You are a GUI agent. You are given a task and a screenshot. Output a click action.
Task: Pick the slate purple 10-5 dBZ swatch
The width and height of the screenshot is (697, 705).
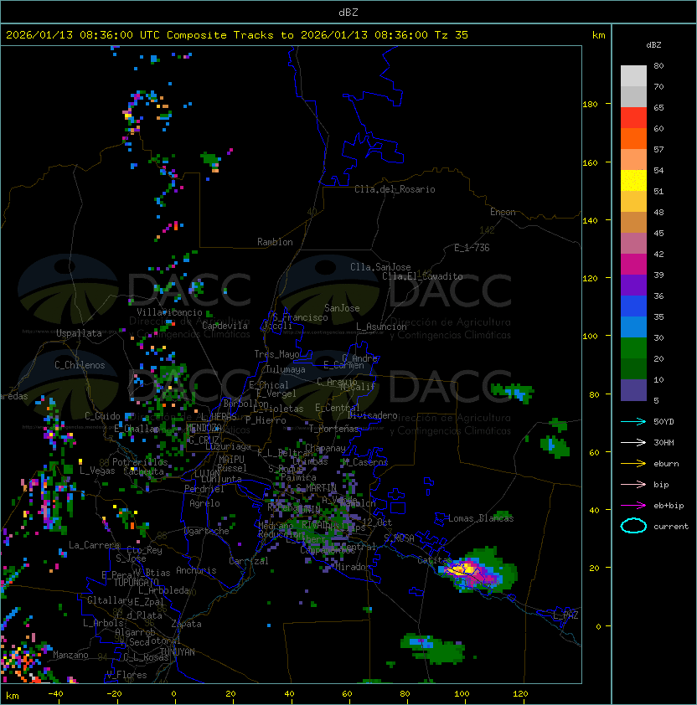(x=633, y=390)
